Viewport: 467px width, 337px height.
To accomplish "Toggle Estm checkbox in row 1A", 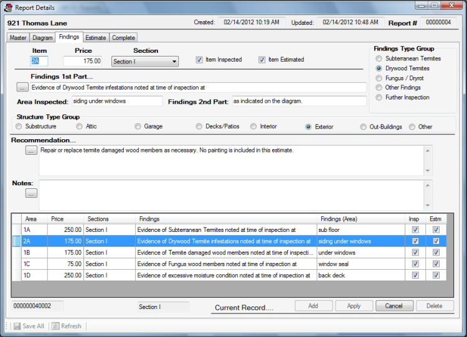I will [436, 229].
